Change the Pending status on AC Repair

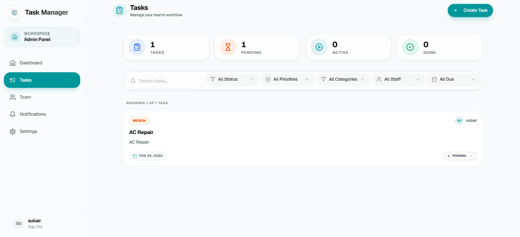tap(460, 156)
